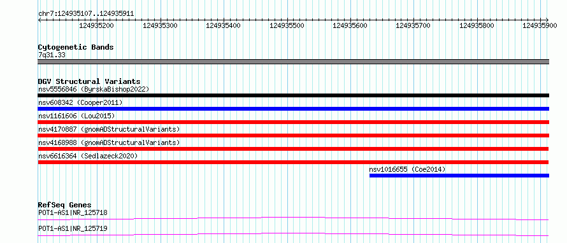
Task: Select the red nsv4170887 variant bar
Action: (x=293, y=135)
